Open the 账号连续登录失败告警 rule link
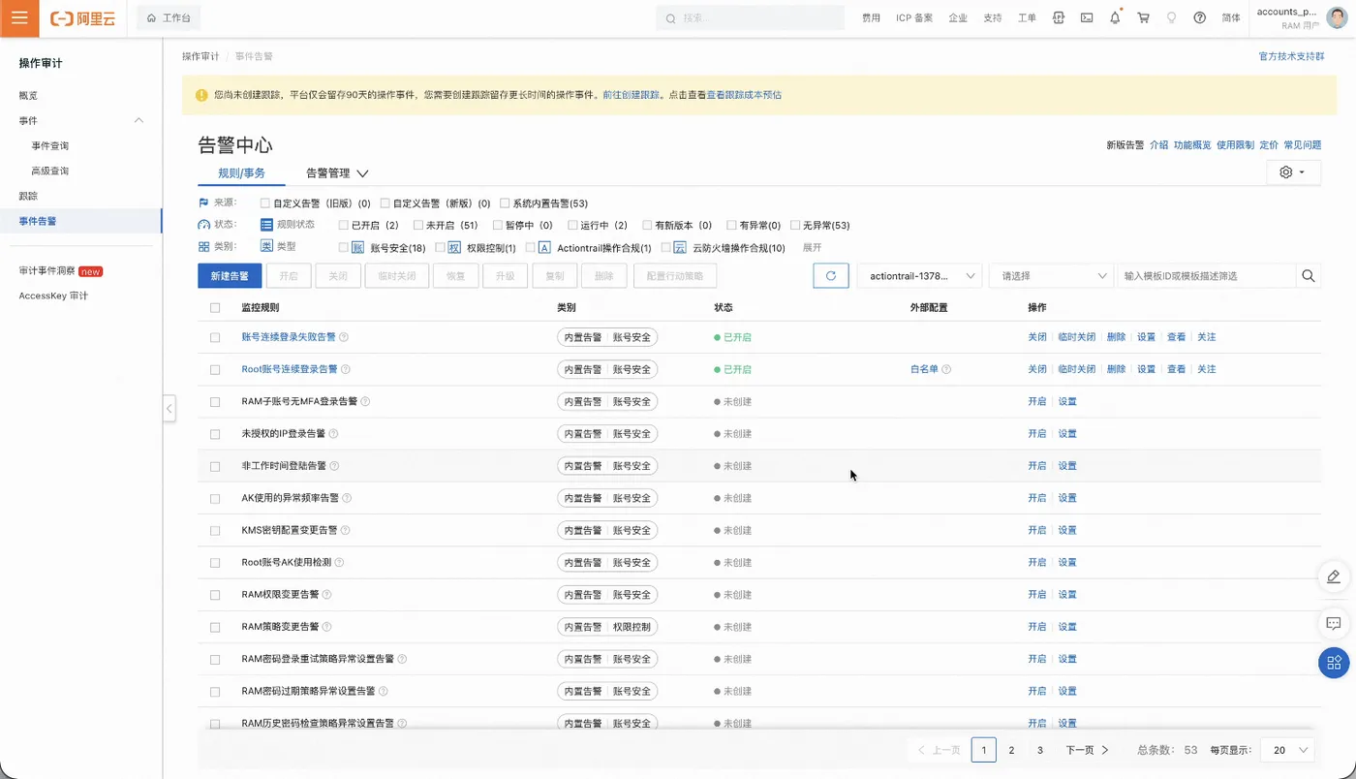Screen dimensions: 1356x779 [289, 337]
